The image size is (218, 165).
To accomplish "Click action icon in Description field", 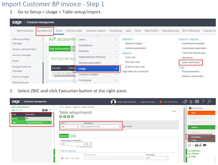I will point(120,126).
